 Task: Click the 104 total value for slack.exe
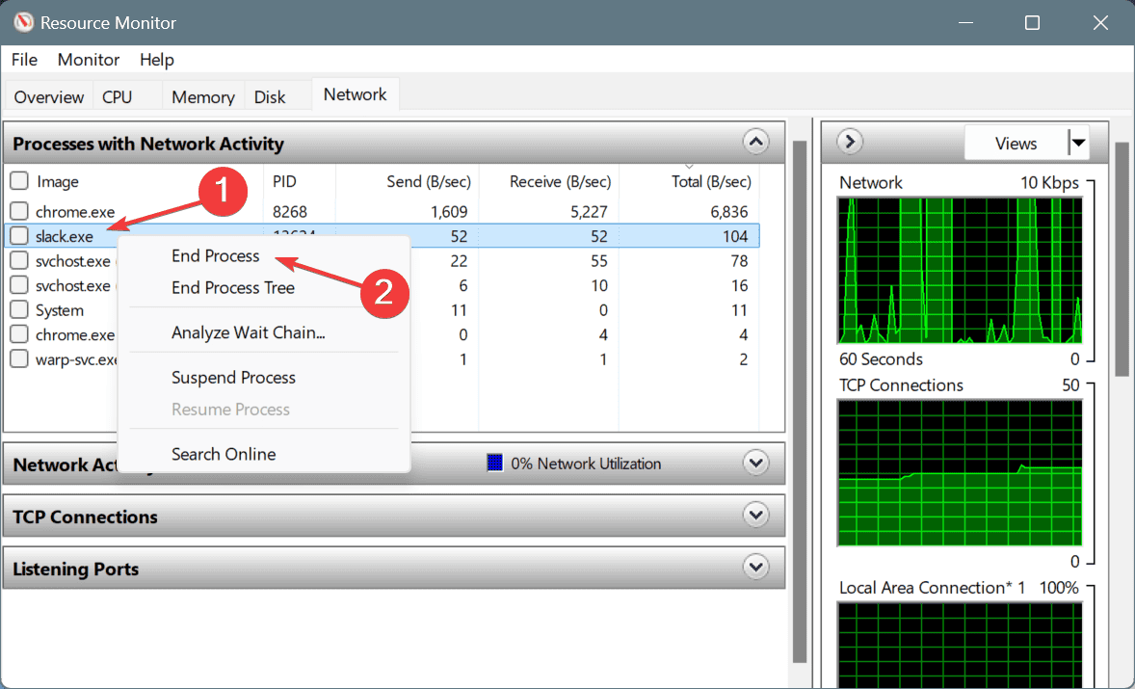coord(735,236)
